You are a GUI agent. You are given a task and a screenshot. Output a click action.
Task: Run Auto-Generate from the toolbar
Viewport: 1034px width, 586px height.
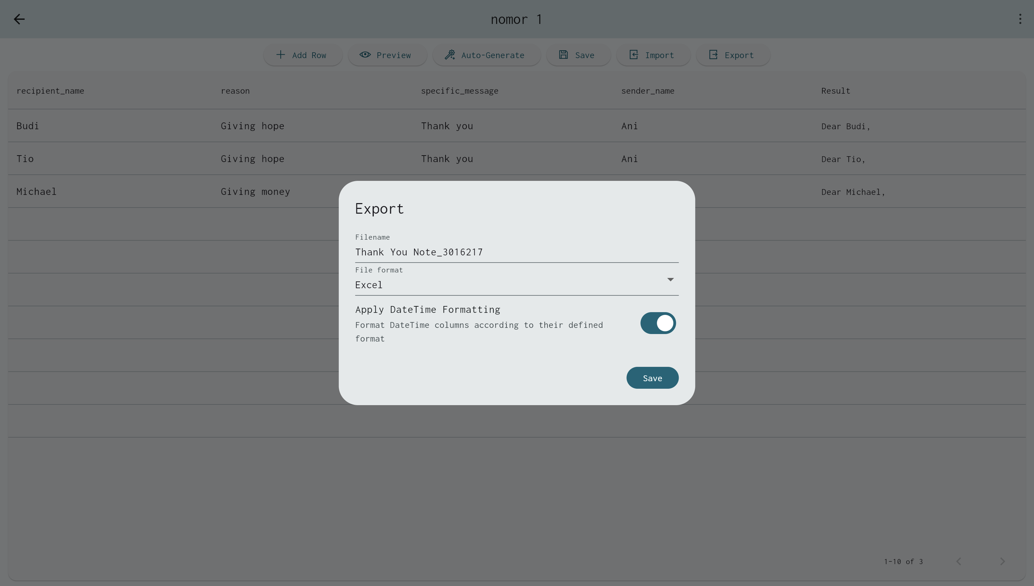pyautogui.click(x=486, y=55)
